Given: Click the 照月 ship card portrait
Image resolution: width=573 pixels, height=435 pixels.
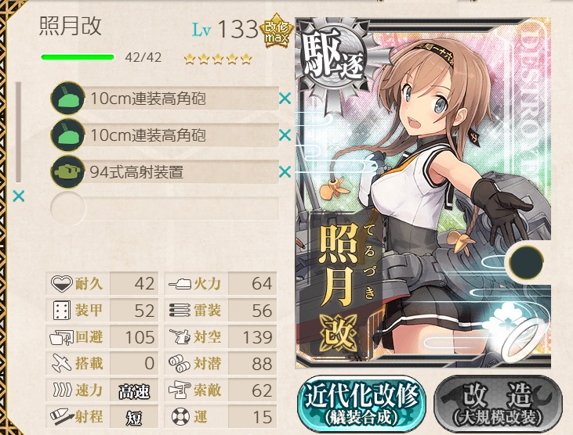Looking at the screenshot, I should coord(423,192).
